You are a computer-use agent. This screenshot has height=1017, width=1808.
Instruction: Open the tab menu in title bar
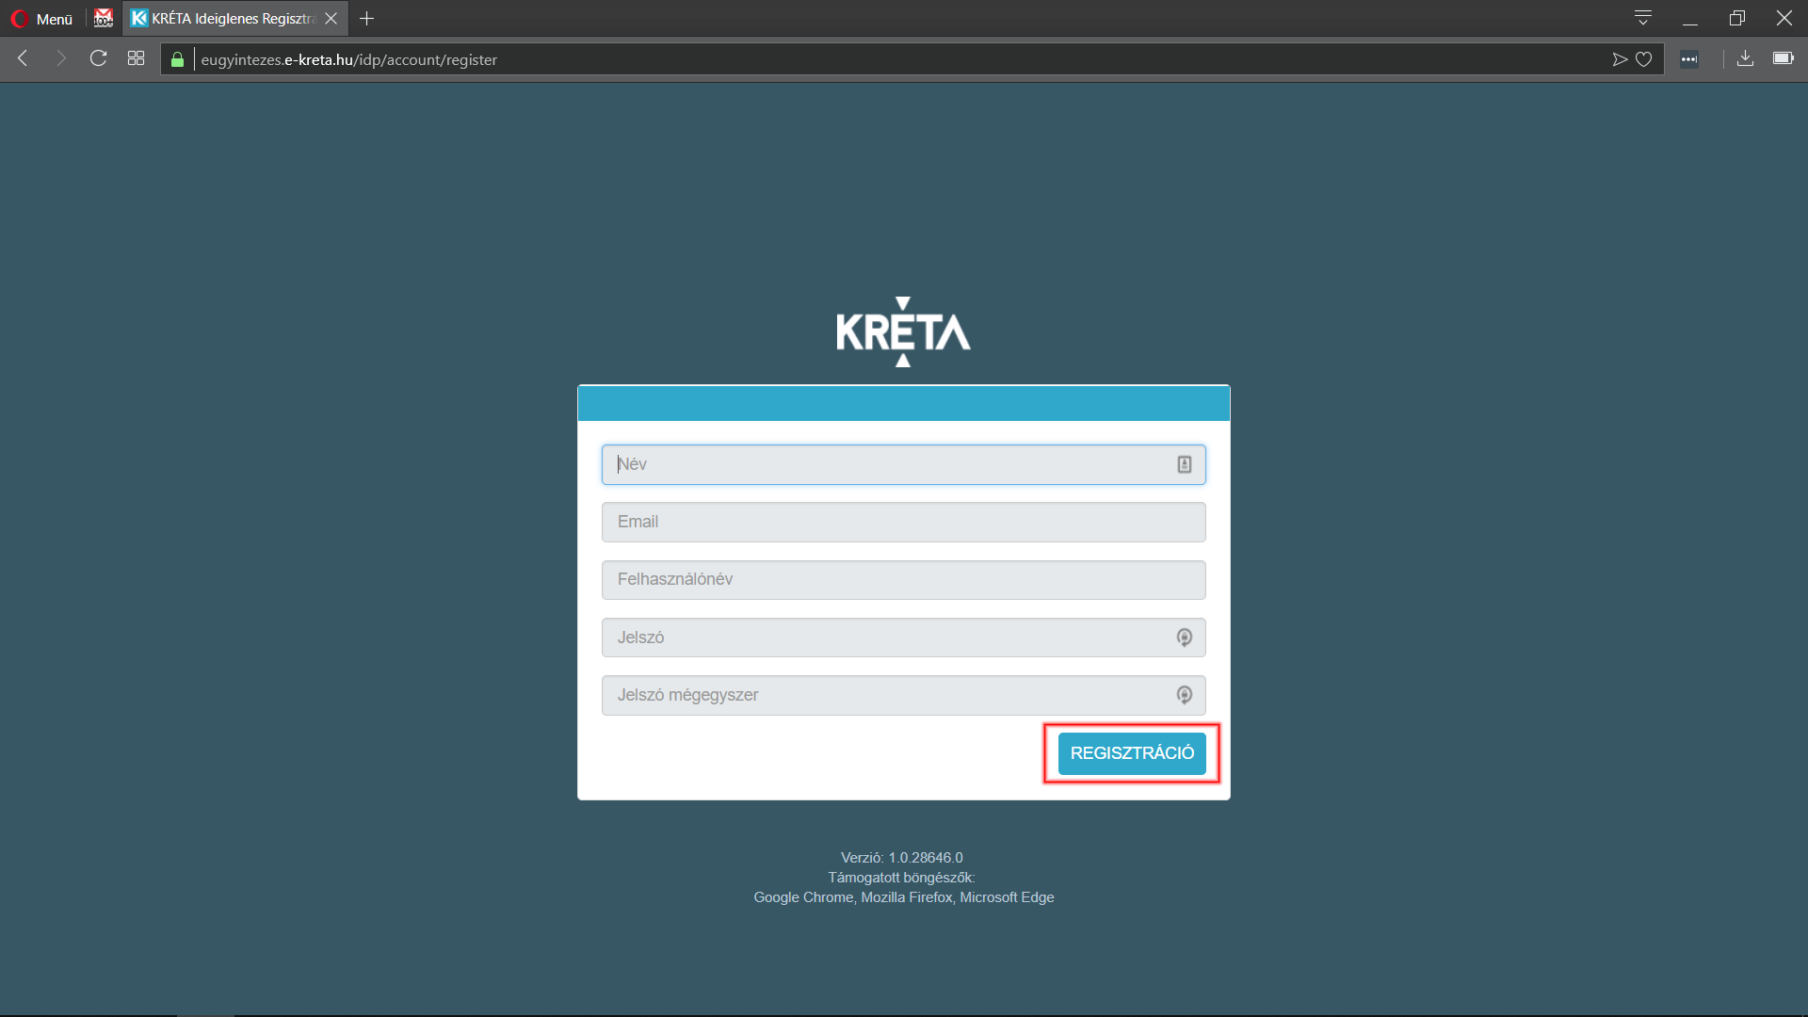(1643, 18)
